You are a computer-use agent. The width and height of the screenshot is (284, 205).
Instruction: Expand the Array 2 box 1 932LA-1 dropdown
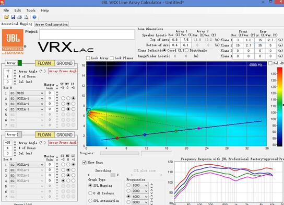(30, 165)
